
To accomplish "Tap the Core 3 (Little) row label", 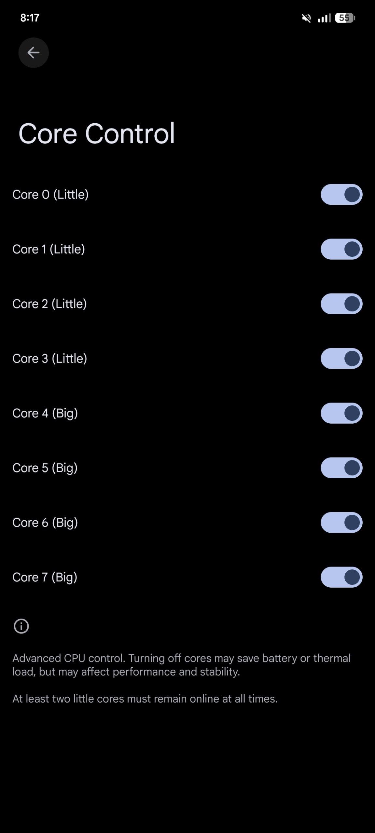I will [x=50, y=359].
